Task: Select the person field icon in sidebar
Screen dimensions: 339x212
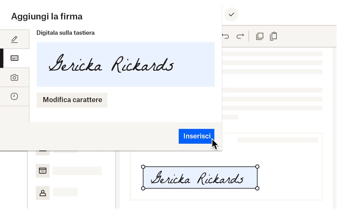Action: (x=42, y=193)
